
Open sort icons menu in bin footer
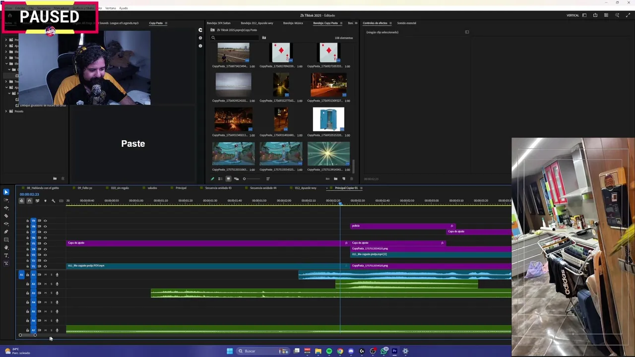(x=268, y=178)
